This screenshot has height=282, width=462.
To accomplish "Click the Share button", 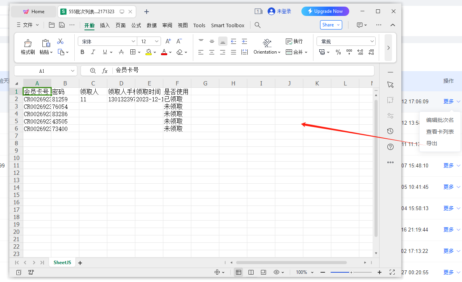I will pyautogui.click(x=331, y=25).
